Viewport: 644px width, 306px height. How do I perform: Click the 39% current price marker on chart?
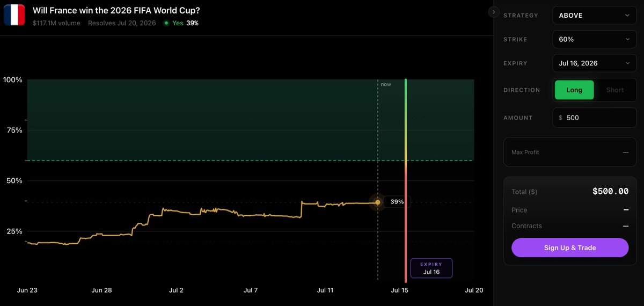coord(397,202)
